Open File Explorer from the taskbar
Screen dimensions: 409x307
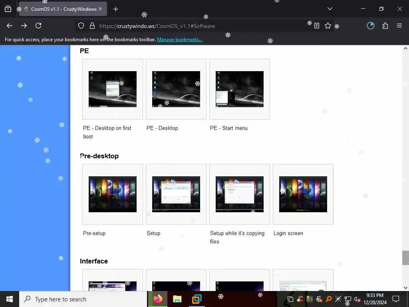click(x=177, y=299)
